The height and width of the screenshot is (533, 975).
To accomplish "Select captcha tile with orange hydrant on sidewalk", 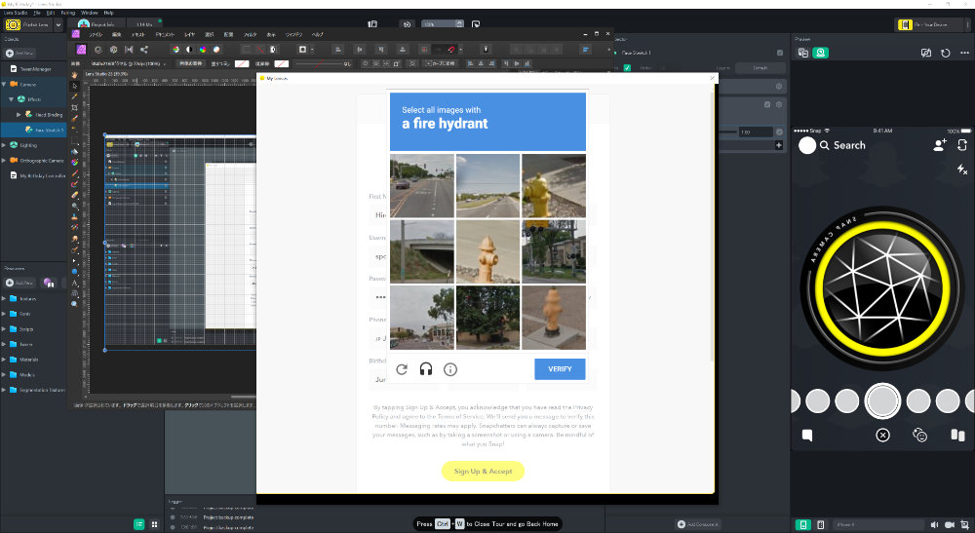I will point(554,318).
